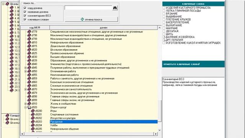
Task: Collapse the d920 Отдых и досуг node
Action: (26, 107)
